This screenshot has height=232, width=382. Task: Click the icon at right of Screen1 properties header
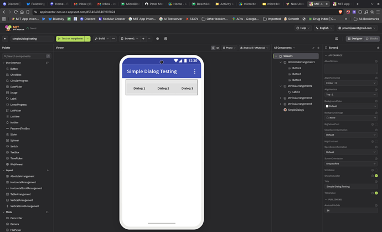(378, 48)
